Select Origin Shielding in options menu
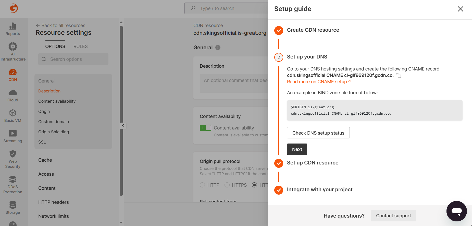The image size is (472, 226). tap(54, 132)
